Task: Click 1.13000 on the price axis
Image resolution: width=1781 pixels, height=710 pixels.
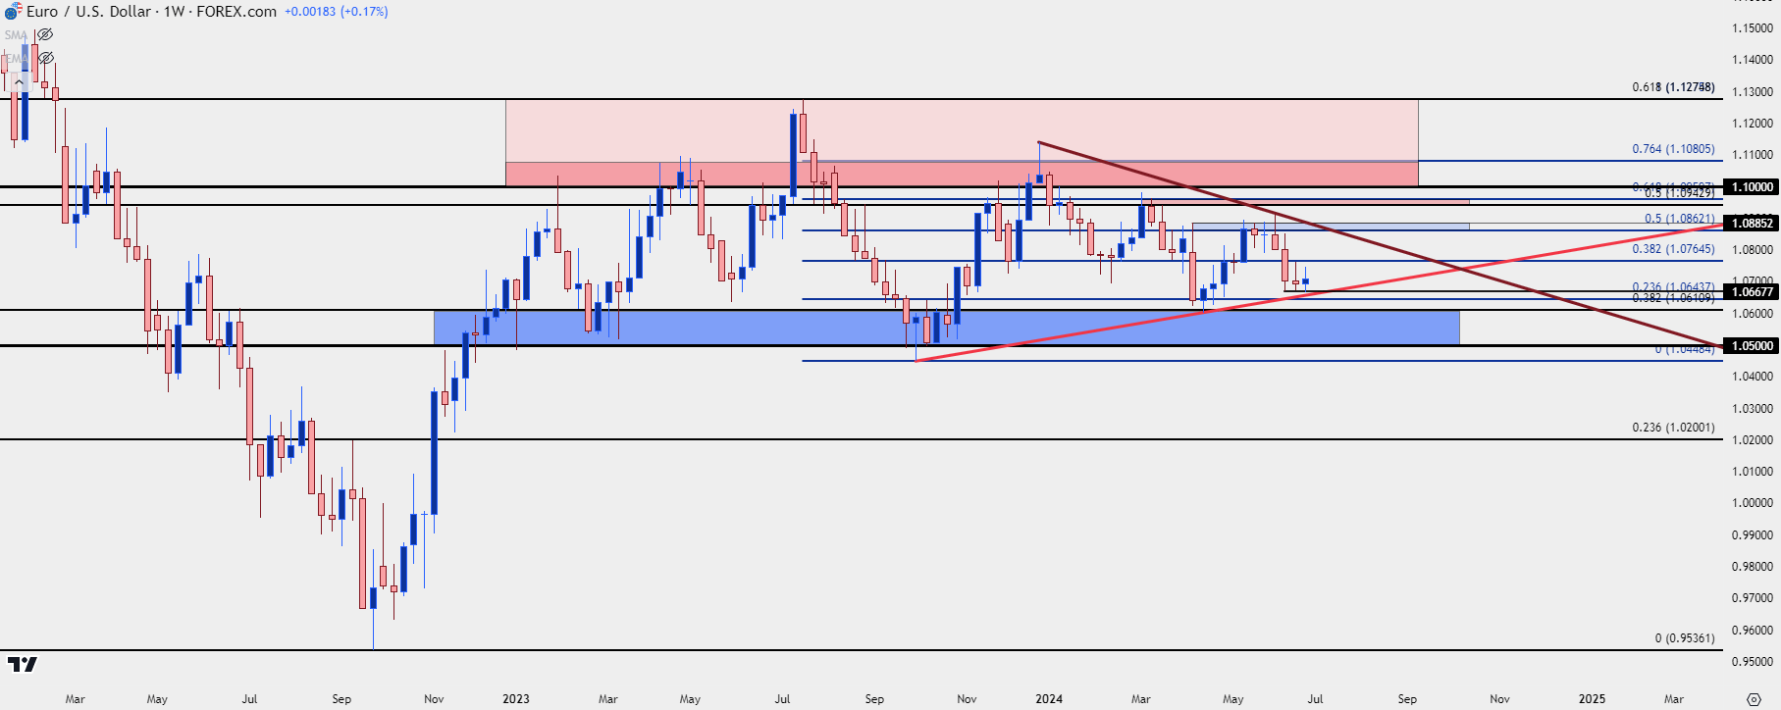Action: [x=1752, y=92]
